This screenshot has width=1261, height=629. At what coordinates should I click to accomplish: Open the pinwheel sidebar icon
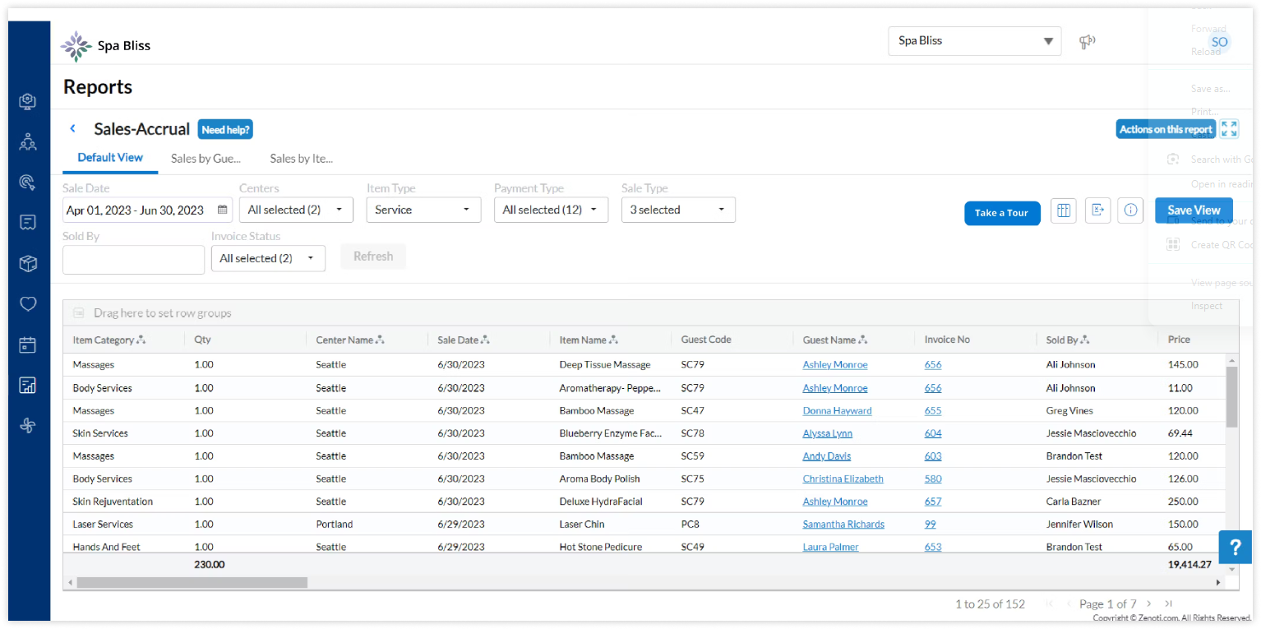click(x=28, y=426)
